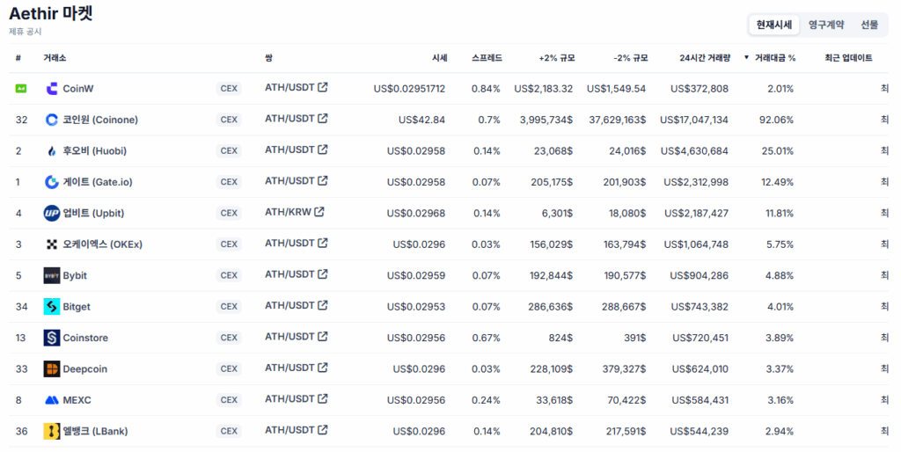Switch to the 선물 tab
This screenshot has width=901, height=452.
(x=869, y=25)
